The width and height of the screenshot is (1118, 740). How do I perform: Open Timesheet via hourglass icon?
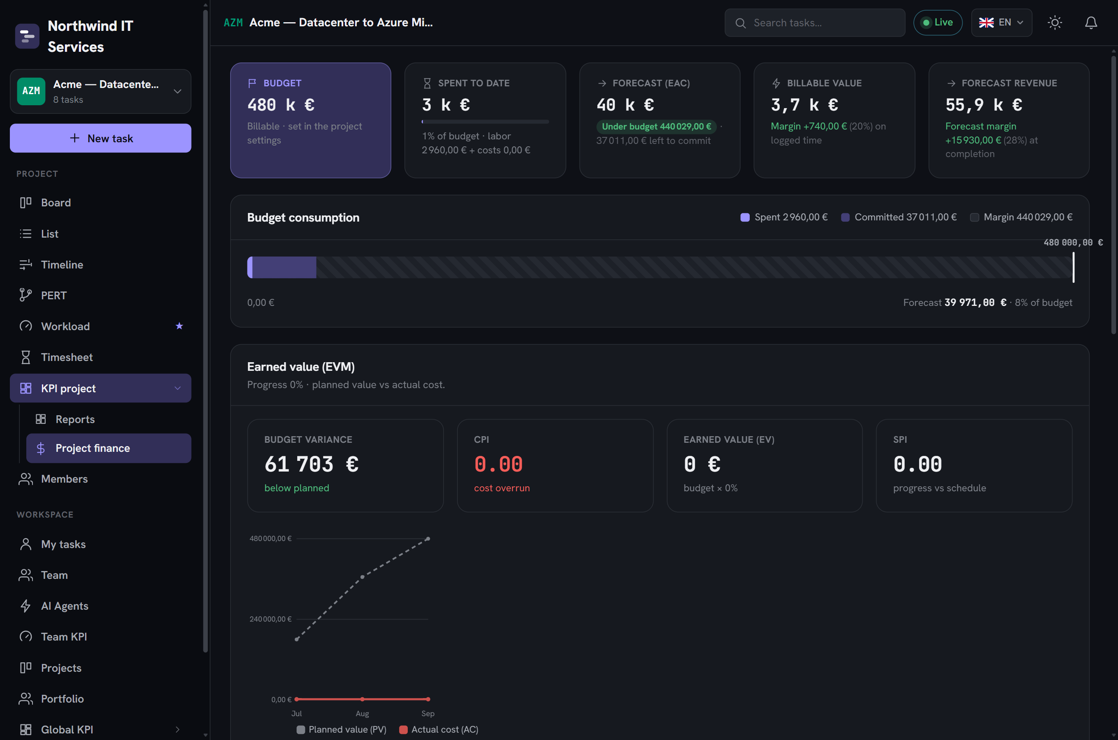pyautogui.click(x=25, y=357)
